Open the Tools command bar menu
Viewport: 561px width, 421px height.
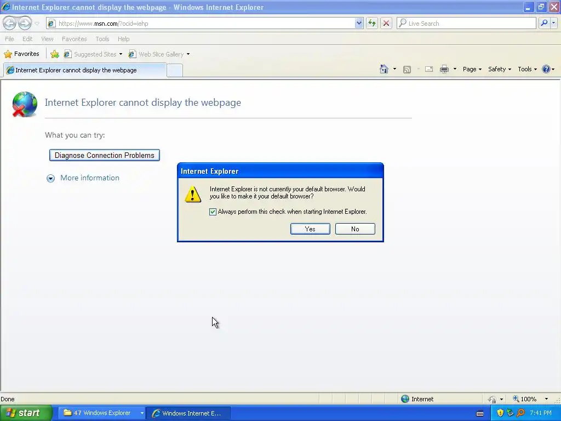coord(527,69)
